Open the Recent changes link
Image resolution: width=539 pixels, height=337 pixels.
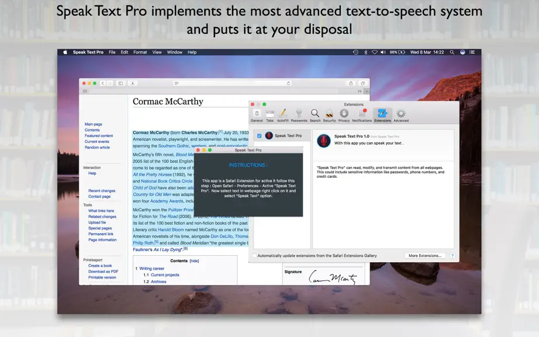pos(102,191)
